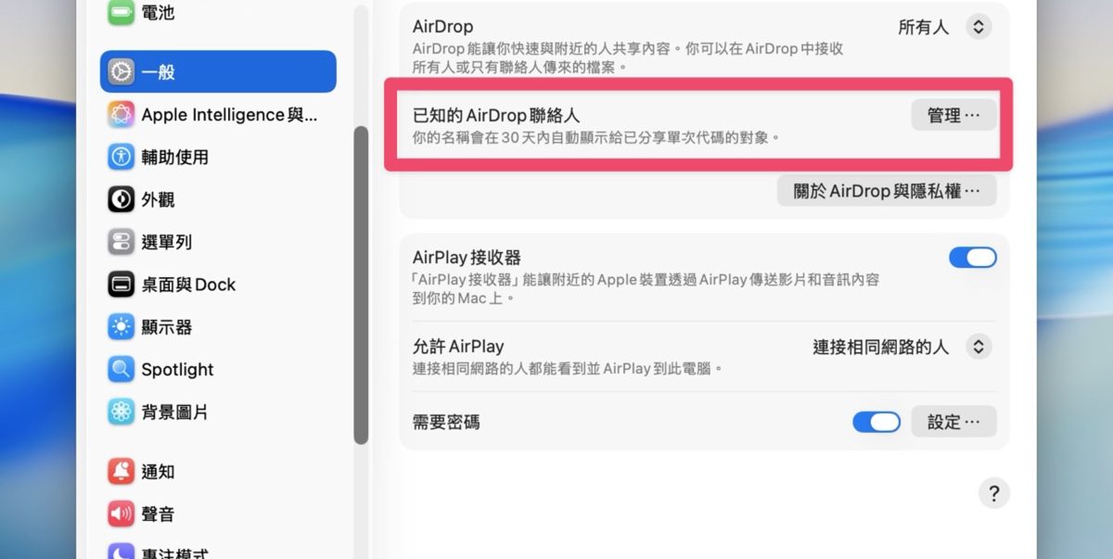Image resolution: width=1113 pixels, height=559 pixels.
Task: Click the Apple Intelligence sidebar icon
Action: pyautogui.click(x=122, y=115)
